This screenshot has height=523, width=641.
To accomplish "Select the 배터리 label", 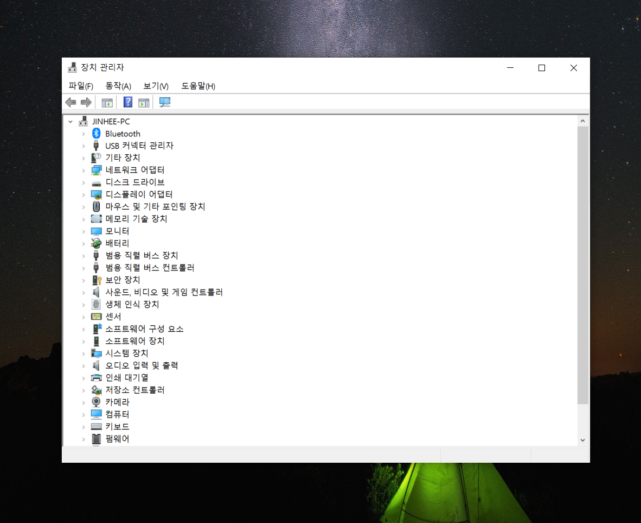I will [x=117, y=243].
